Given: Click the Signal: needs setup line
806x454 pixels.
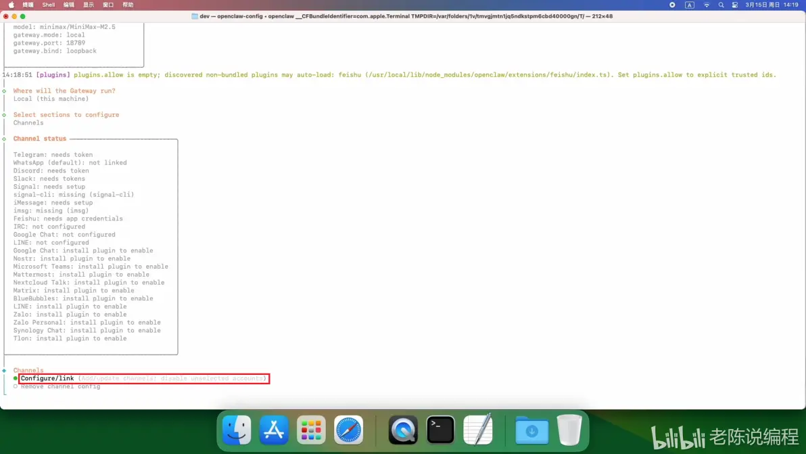Looking at the screenshot, I should [49, 187].
